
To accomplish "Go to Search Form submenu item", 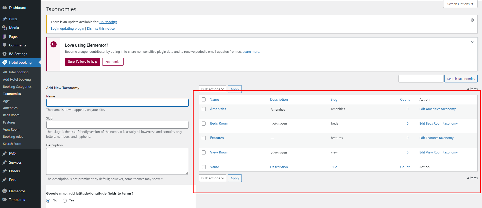I will click(x=12, y=144).
